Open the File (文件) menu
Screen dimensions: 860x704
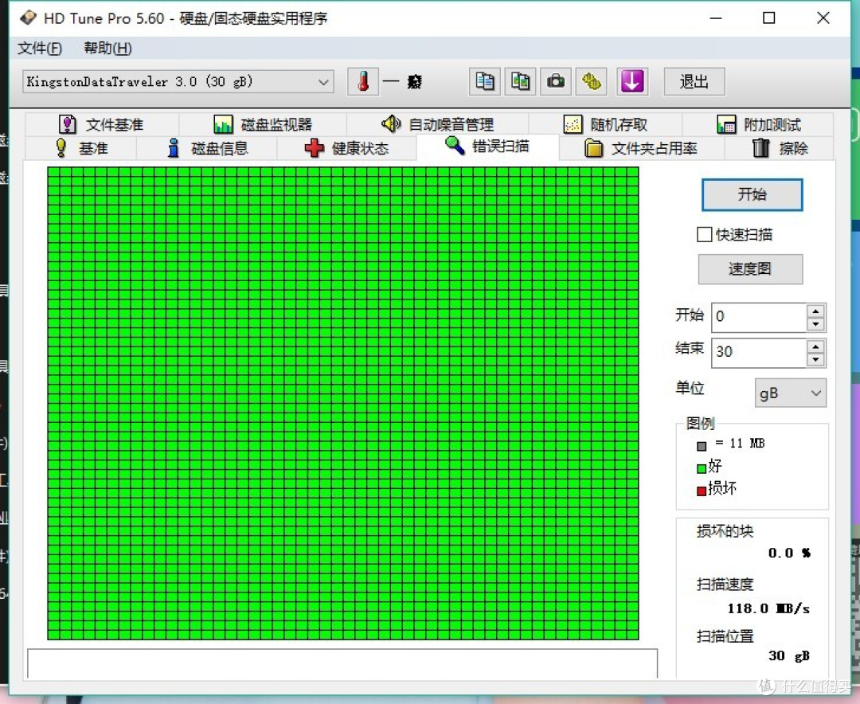point(40,49)
